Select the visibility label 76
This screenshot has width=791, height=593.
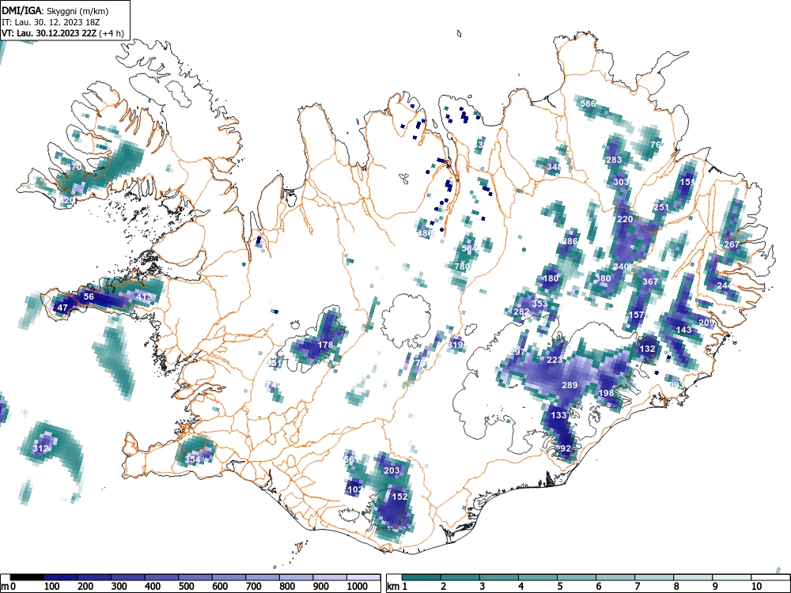(x=655, y=144)
